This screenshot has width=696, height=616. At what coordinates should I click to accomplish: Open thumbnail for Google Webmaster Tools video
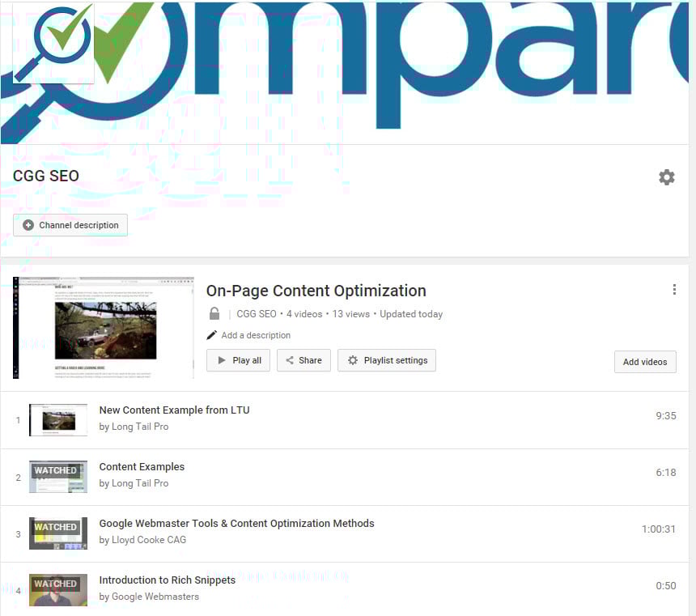pyautogui.click(x=58, y=533)
